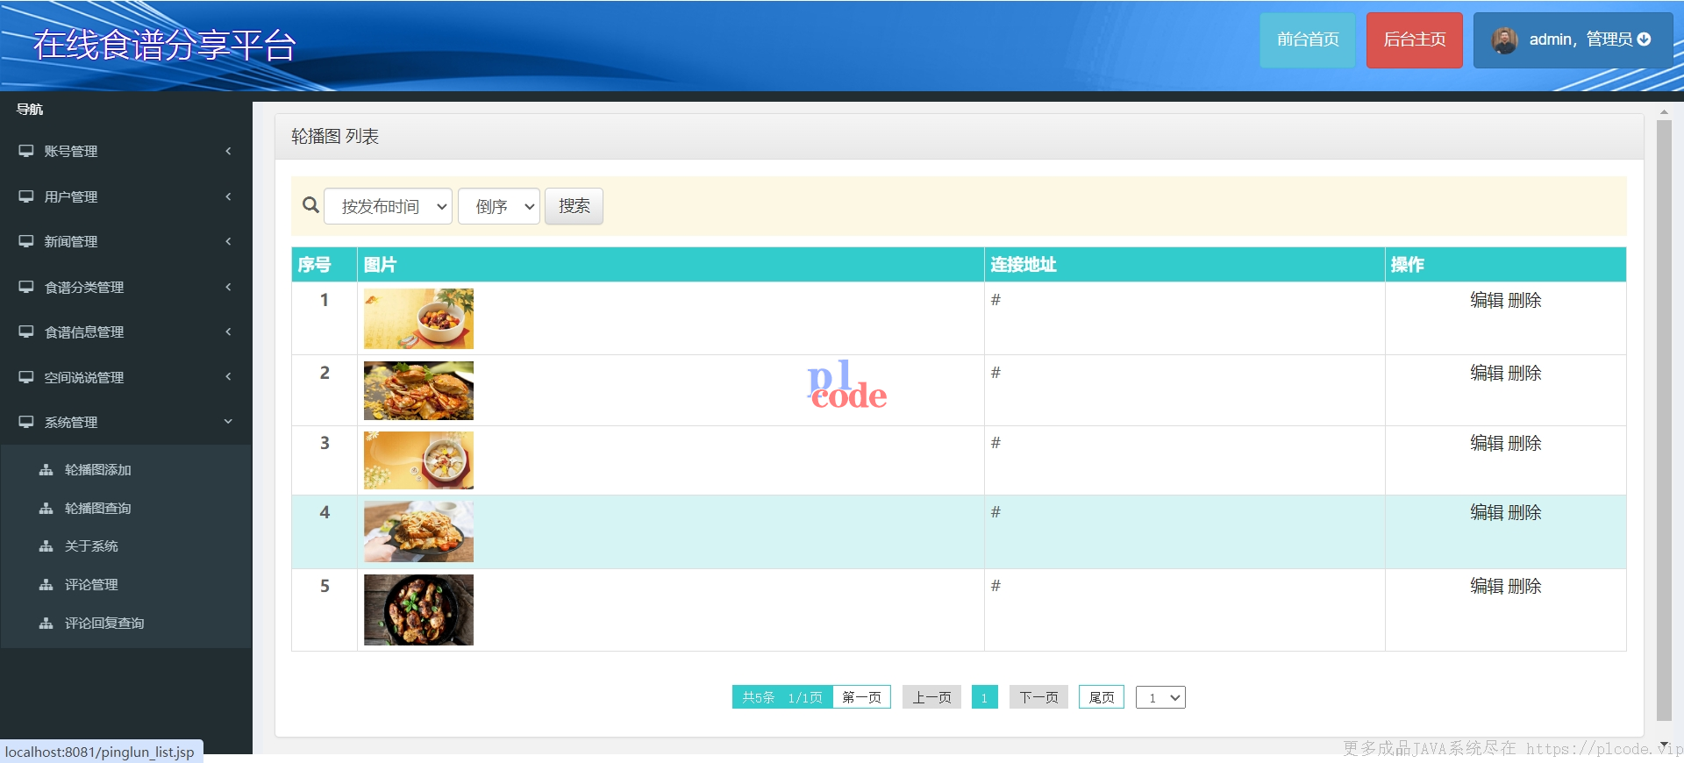1684x763 pixels.
Task: Click 上一页 pagination link
Action: 931,697
